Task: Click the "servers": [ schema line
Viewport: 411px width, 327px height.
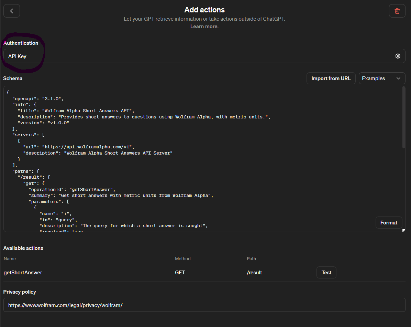Action: (28, 135)
